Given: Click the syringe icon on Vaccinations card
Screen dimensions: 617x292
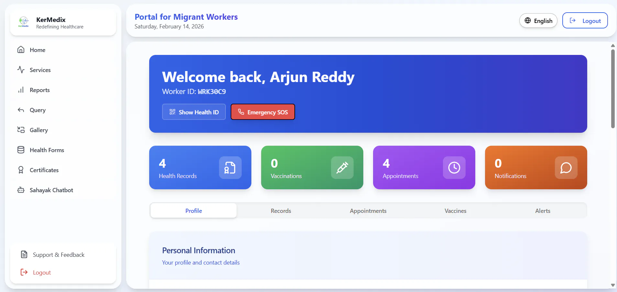Looking at the screenshot, I should point(342,168).
